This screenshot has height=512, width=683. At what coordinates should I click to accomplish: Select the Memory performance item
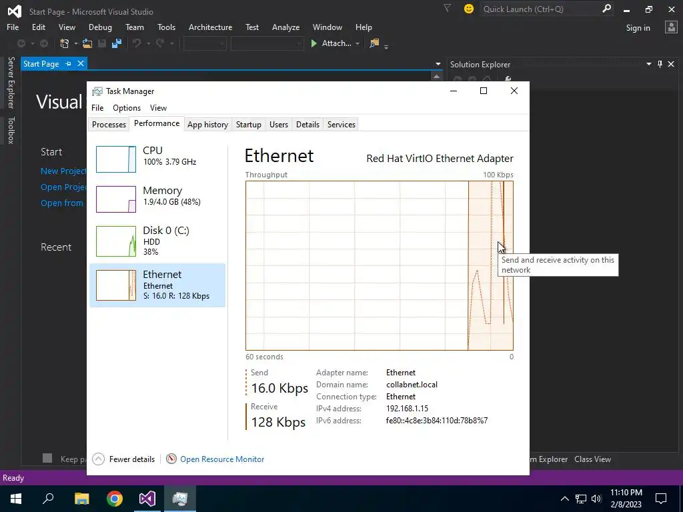pos(157,199)
